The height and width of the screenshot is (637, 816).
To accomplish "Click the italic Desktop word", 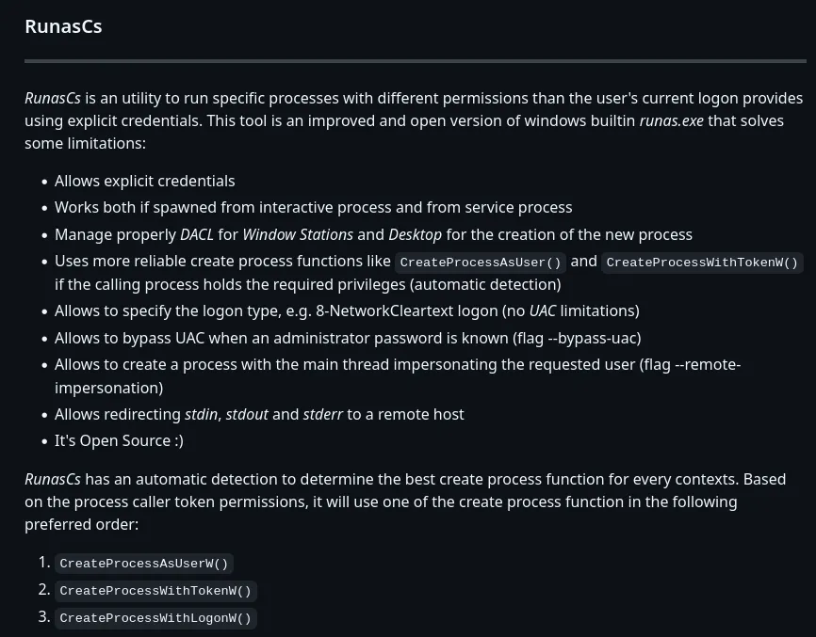I will pyautogui.click(x=415, y=234).
